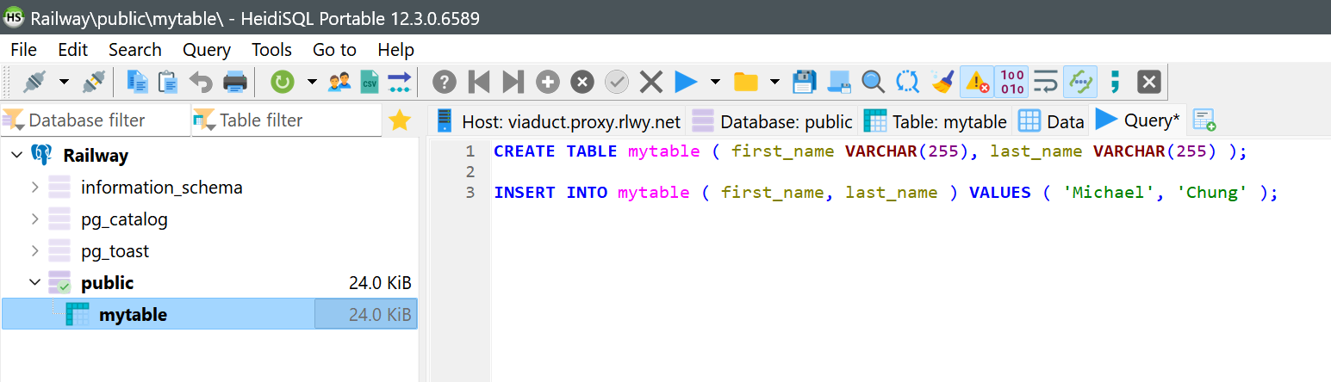This screenshot has width=1331, height=382.
Task: Click the Clear editor broom icon
Action: click(942, 82)
